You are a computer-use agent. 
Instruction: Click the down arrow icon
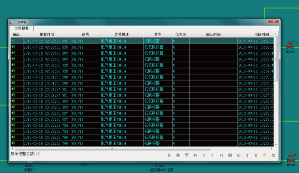coord(256,155)
